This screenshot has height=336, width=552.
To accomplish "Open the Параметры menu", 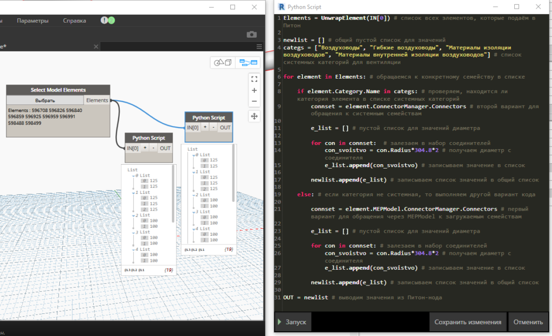I will point(33,21).
